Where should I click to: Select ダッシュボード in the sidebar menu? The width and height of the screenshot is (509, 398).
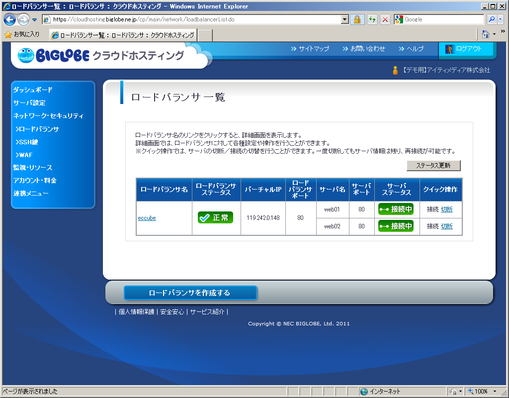point(33,90)
